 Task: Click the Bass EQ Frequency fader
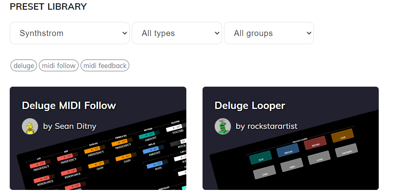click(95, 149)
